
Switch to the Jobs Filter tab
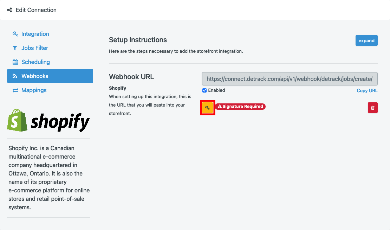[x=35, y=48]
